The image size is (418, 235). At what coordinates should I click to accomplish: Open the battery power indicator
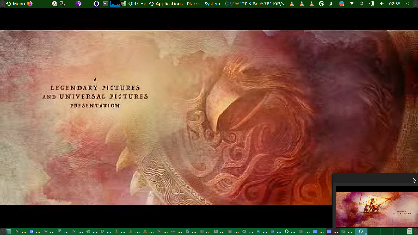(x=372, y=4)
